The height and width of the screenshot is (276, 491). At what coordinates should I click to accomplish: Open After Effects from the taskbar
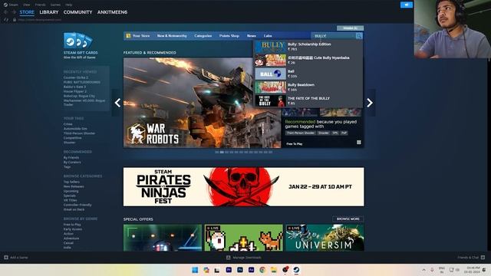[x=251, y=270]
